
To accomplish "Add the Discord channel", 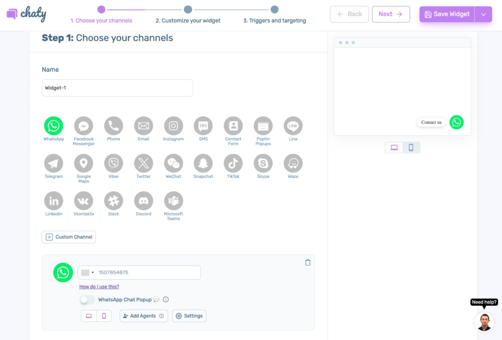I will click(x=144, y=200).
